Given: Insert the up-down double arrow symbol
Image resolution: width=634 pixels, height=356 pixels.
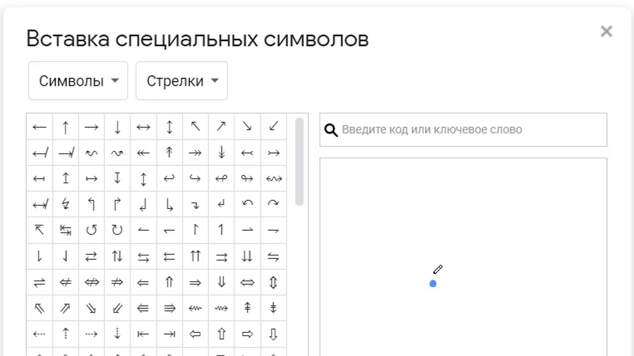Looking at the screenshot, I should (273, 282).
